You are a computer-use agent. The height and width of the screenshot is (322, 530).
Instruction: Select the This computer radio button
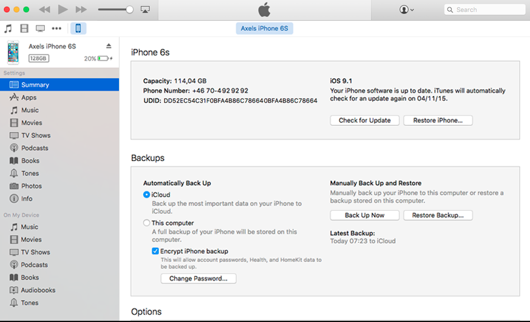coord(146,223)
